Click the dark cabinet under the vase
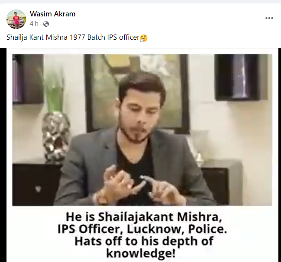Screen dimensions: 281x262 pyautogui.click(x=34, y=184)
